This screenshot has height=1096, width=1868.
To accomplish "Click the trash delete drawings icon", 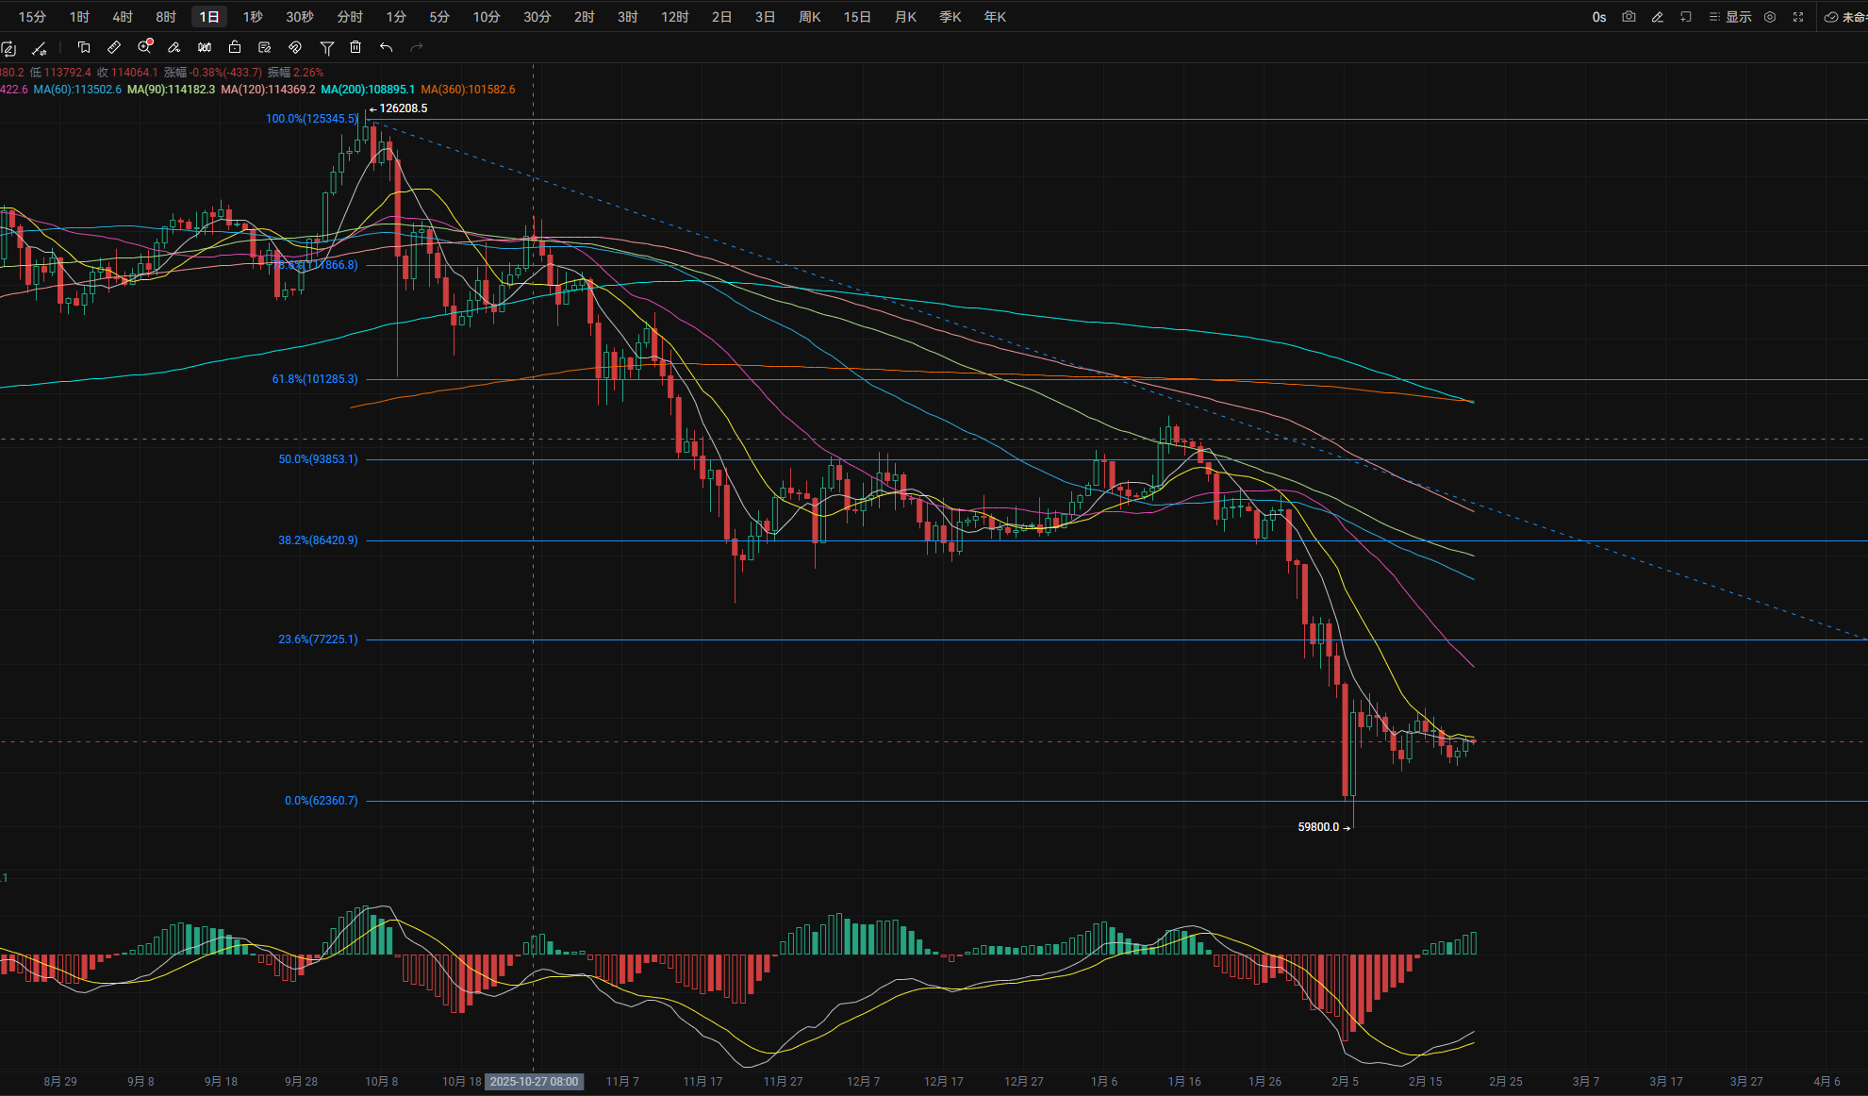I will point(355,47).
